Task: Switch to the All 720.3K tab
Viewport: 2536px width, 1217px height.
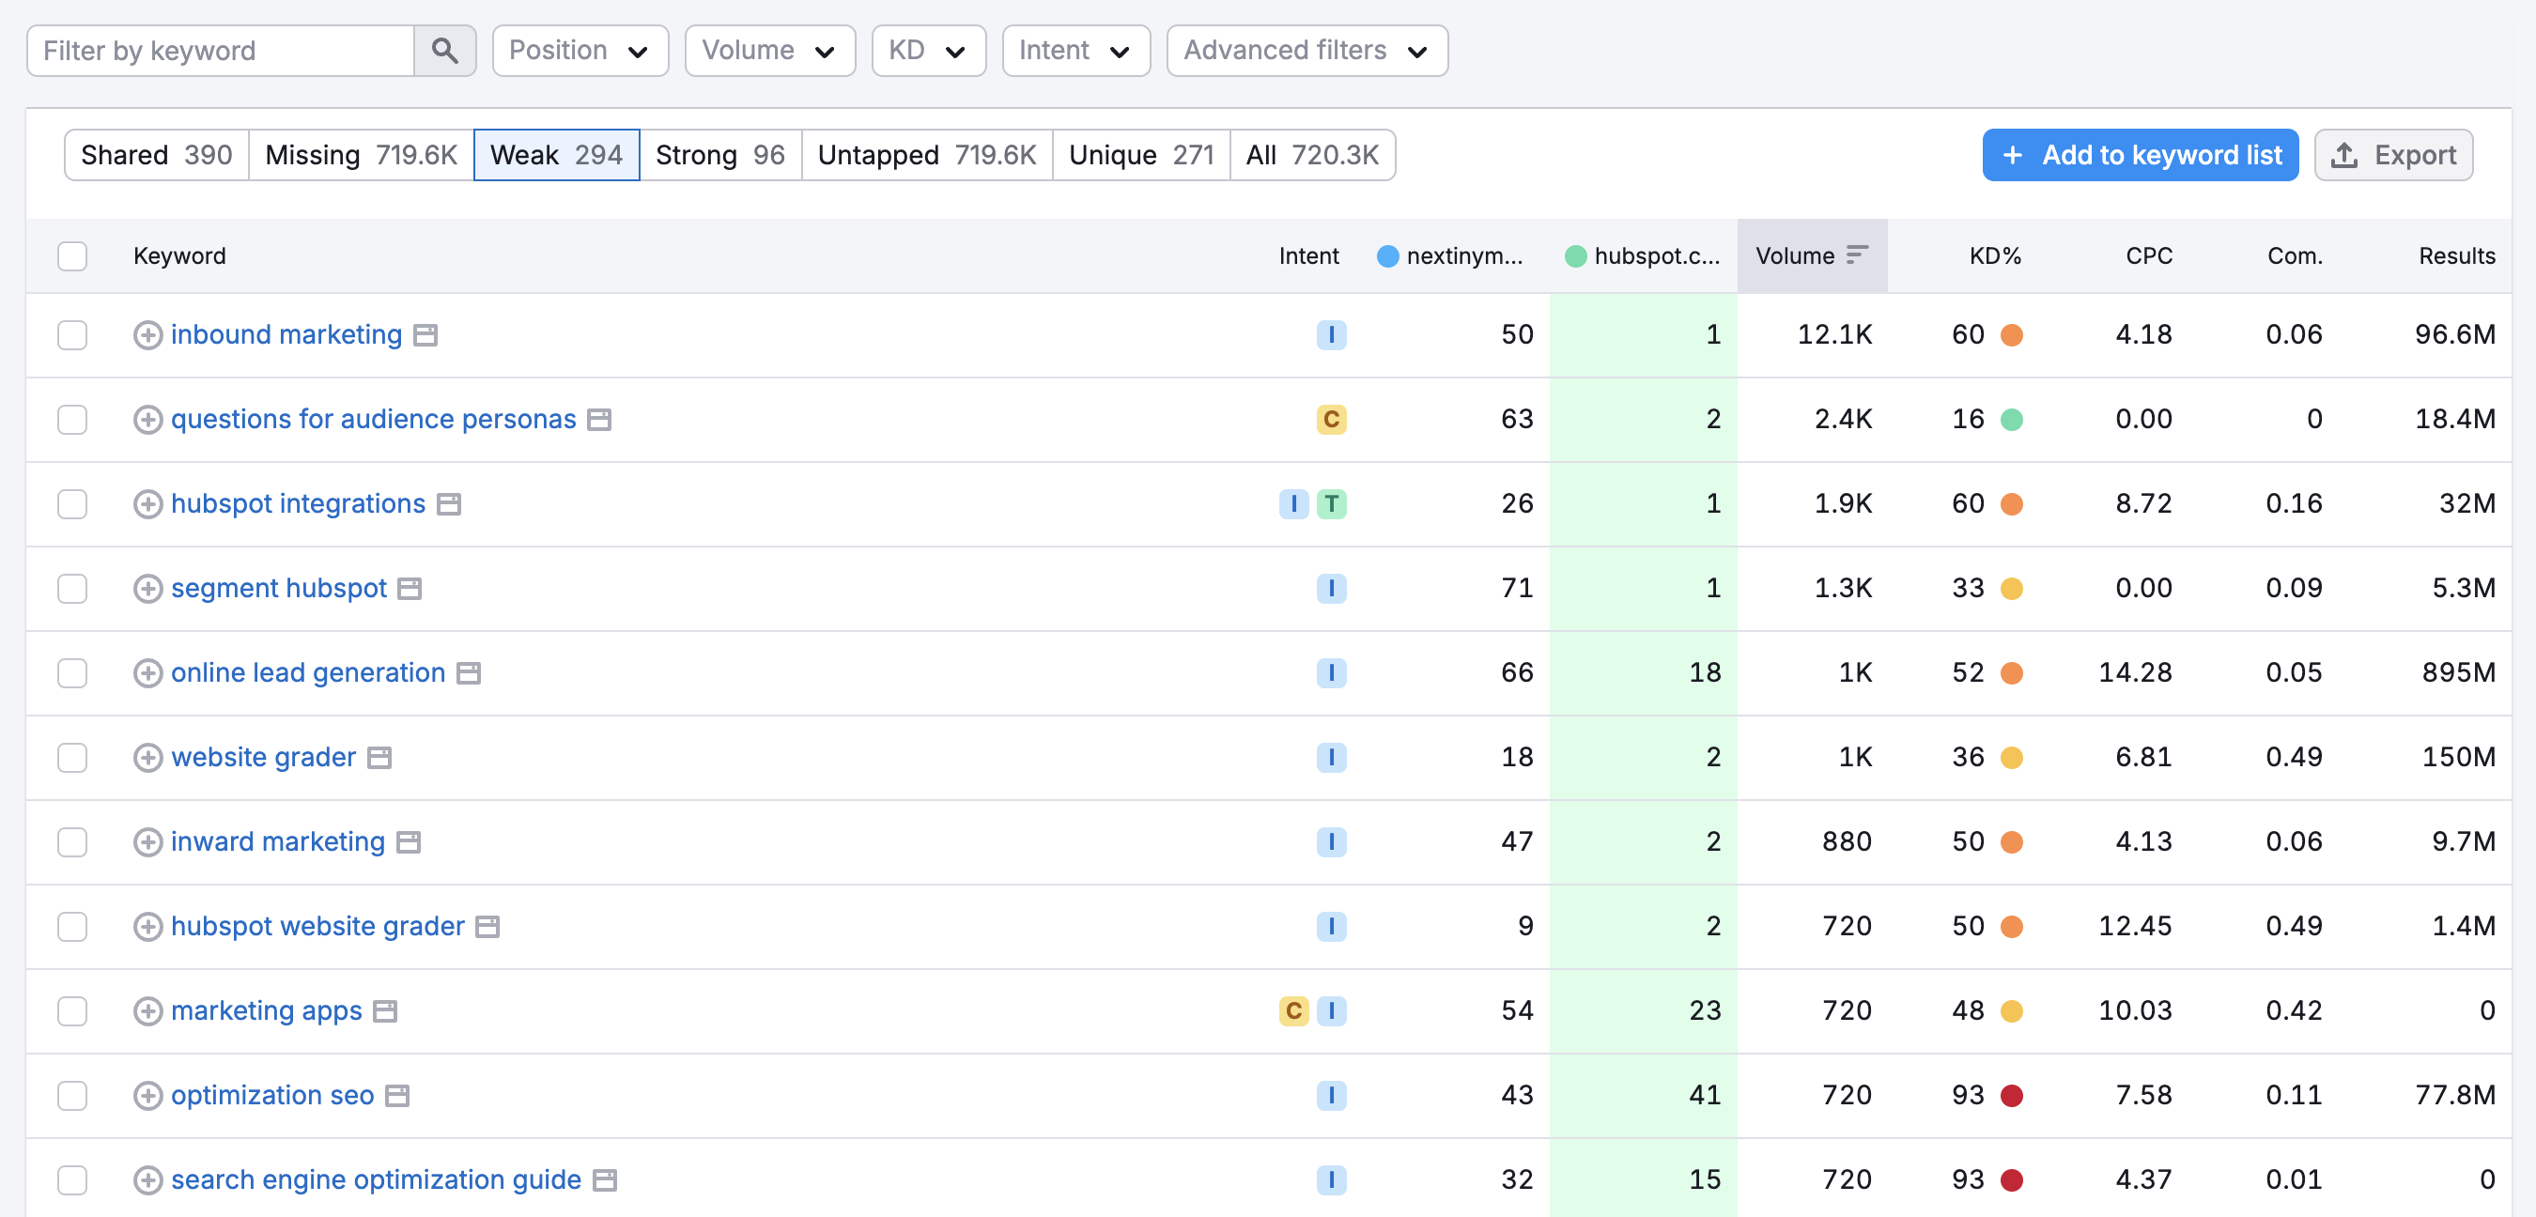Action: coord(1312,156)
